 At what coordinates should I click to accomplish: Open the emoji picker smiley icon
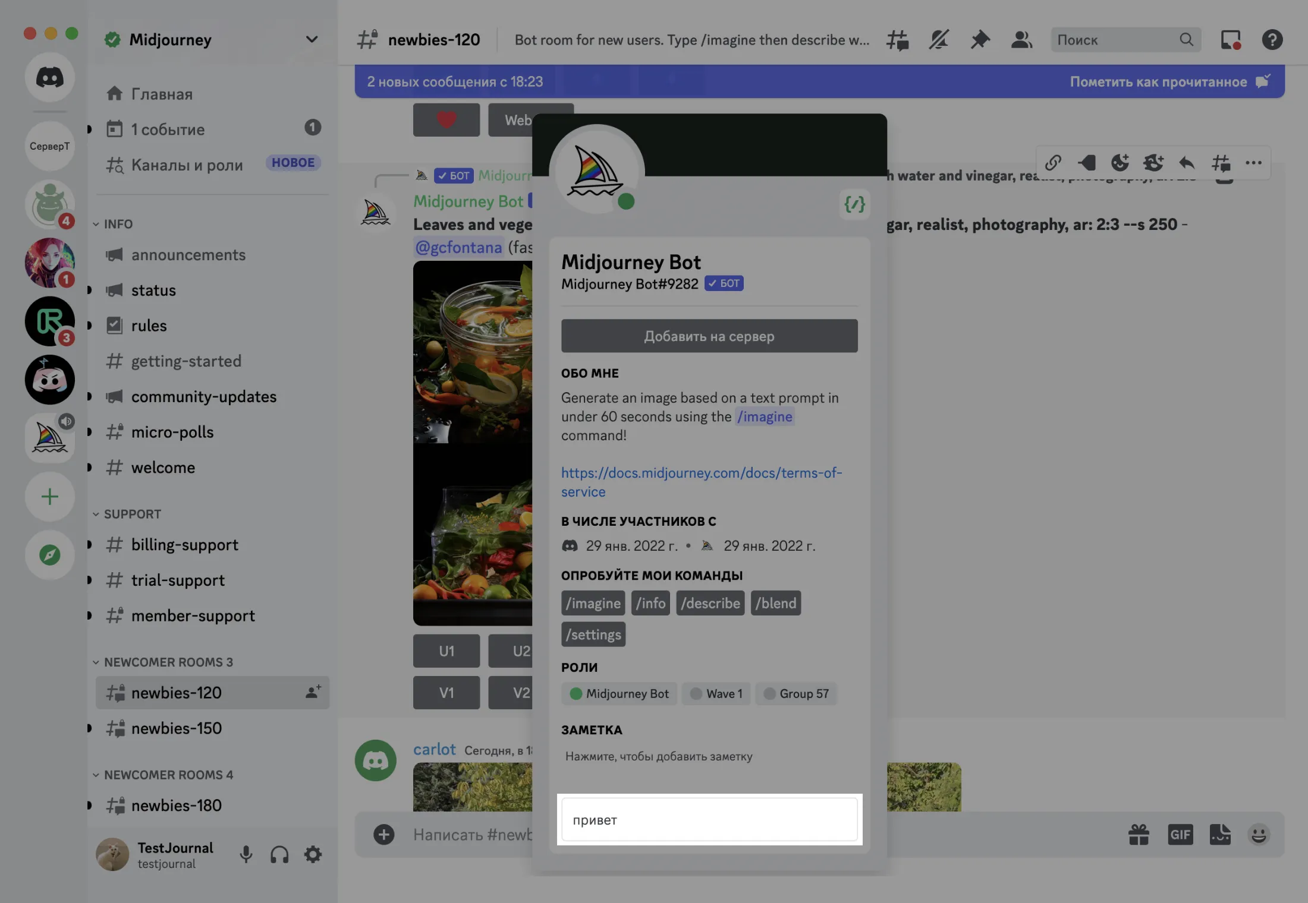coord(1259,835)
